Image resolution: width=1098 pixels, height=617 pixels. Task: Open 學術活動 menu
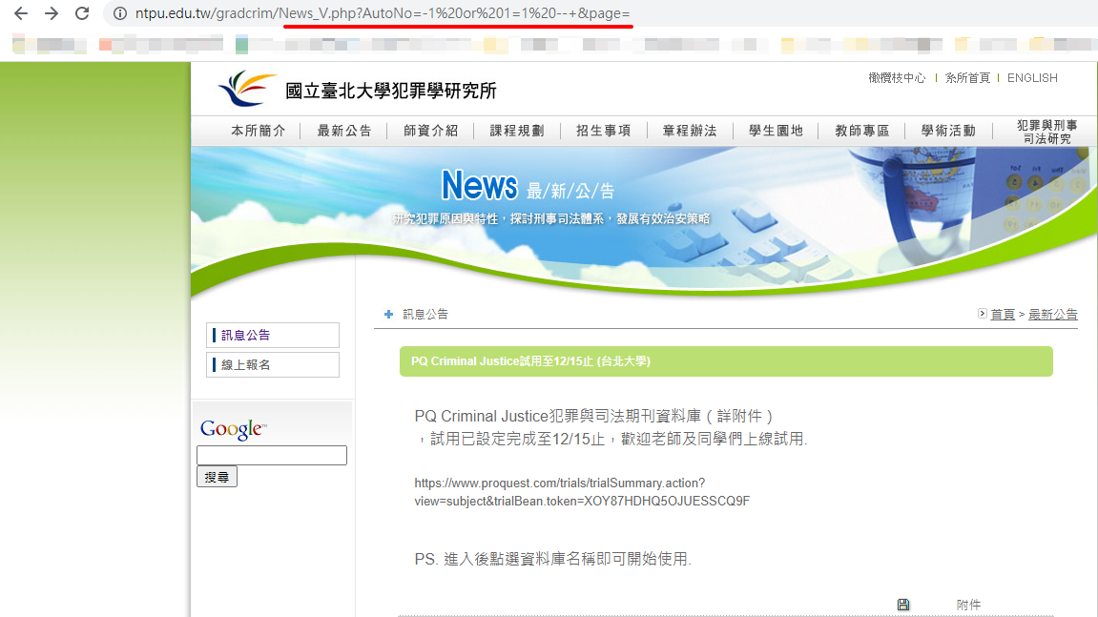pos(948,131)
